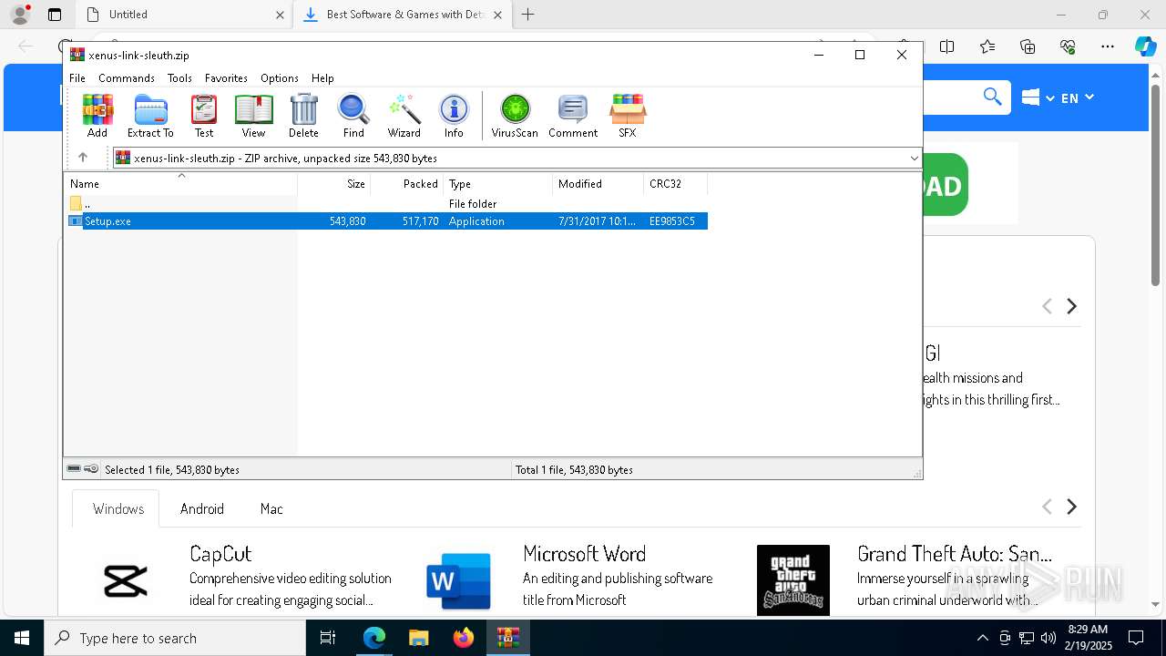The image size is (1166, 656).
Task: Open Edge settings and more menu
Action: pos(1108,46)
